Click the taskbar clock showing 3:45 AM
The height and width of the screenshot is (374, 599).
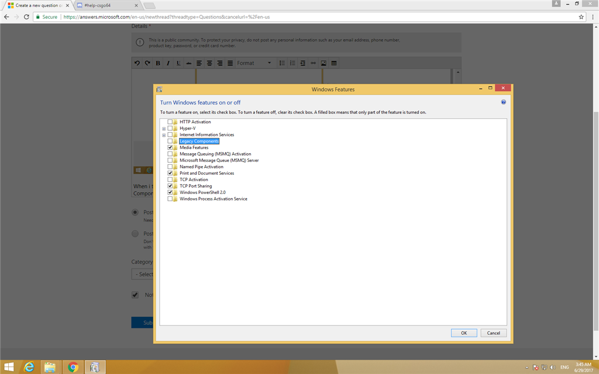(x=583, y=367)
